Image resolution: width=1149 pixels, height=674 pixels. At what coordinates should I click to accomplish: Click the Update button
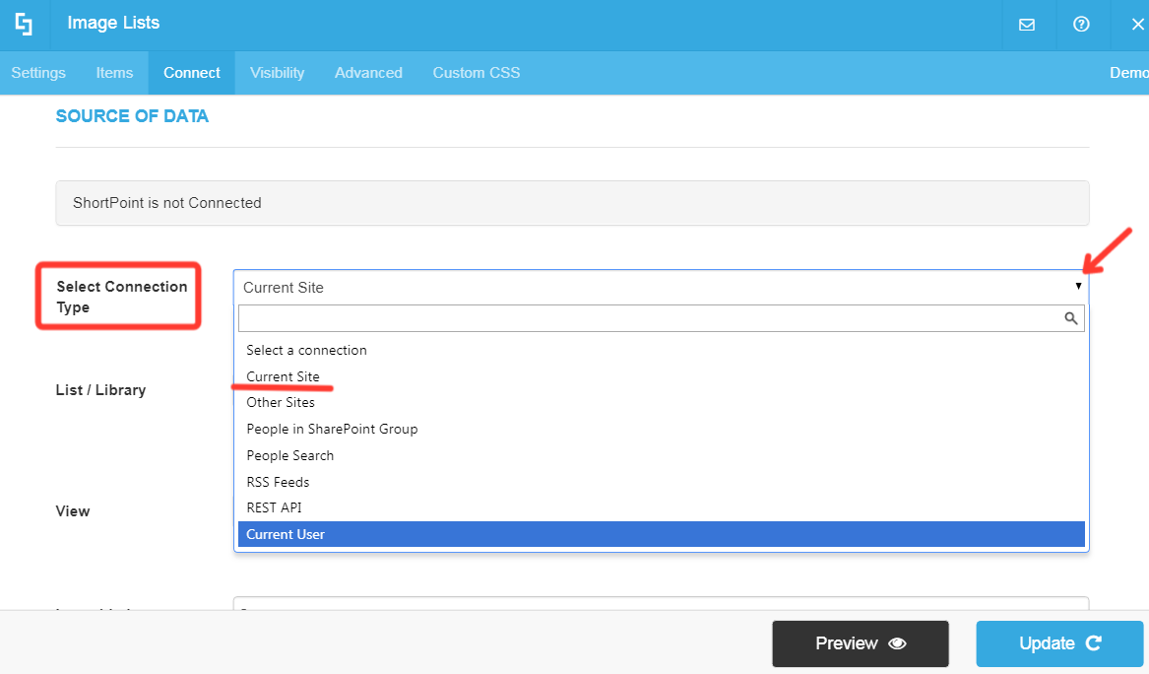(x=1059, y=643)
